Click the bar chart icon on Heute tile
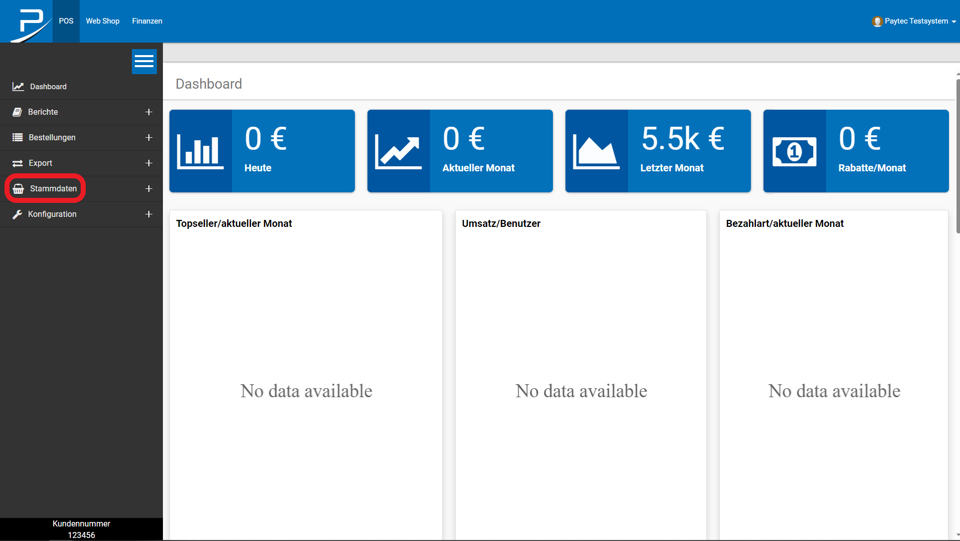Image resolution: width=960 pixels, height=541 pixels. coord(200,150)
